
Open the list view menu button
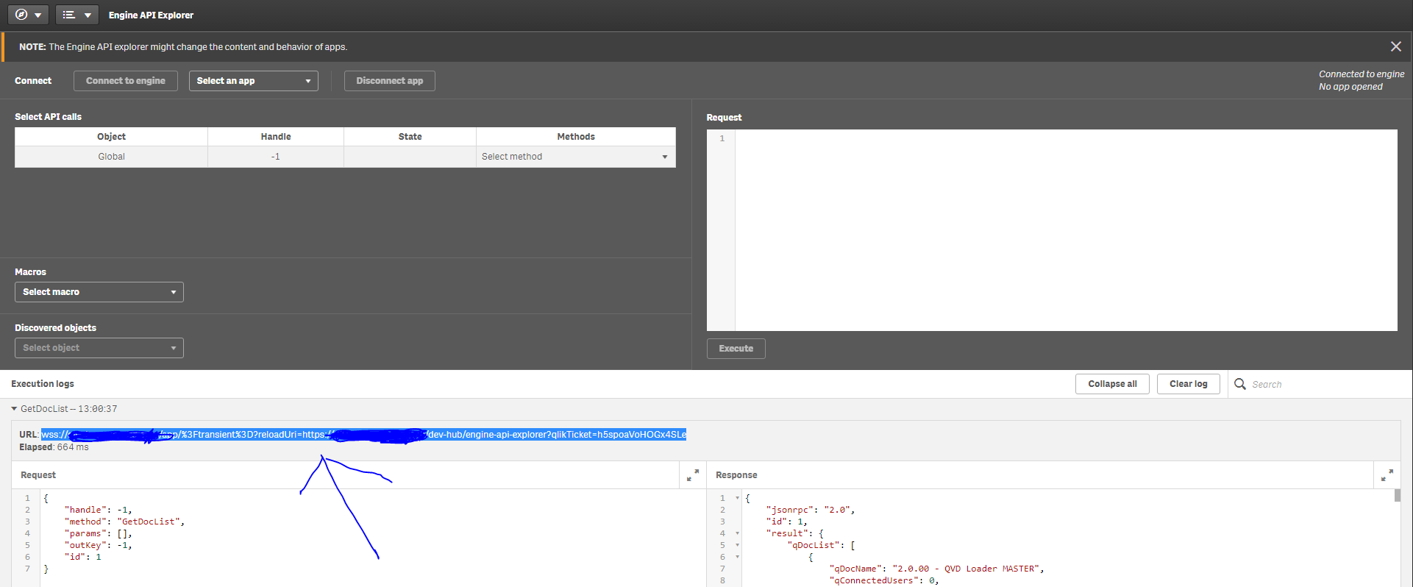click(x=76, y=15)
